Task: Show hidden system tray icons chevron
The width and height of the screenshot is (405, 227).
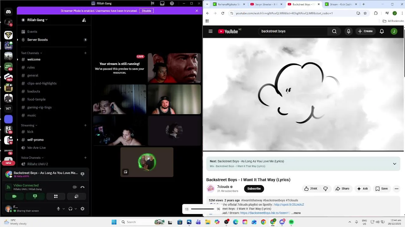Action: click(350, 222)
